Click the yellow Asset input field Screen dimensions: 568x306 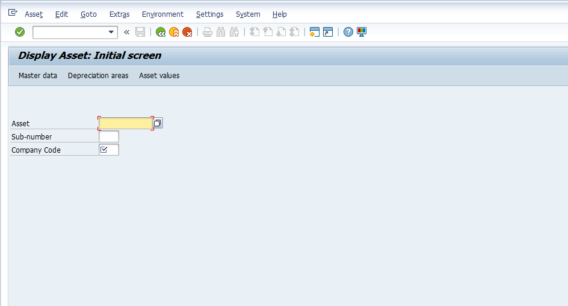tap(126, 123)
